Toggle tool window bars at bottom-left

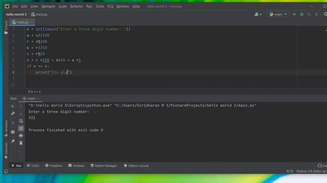click(6, 171)
